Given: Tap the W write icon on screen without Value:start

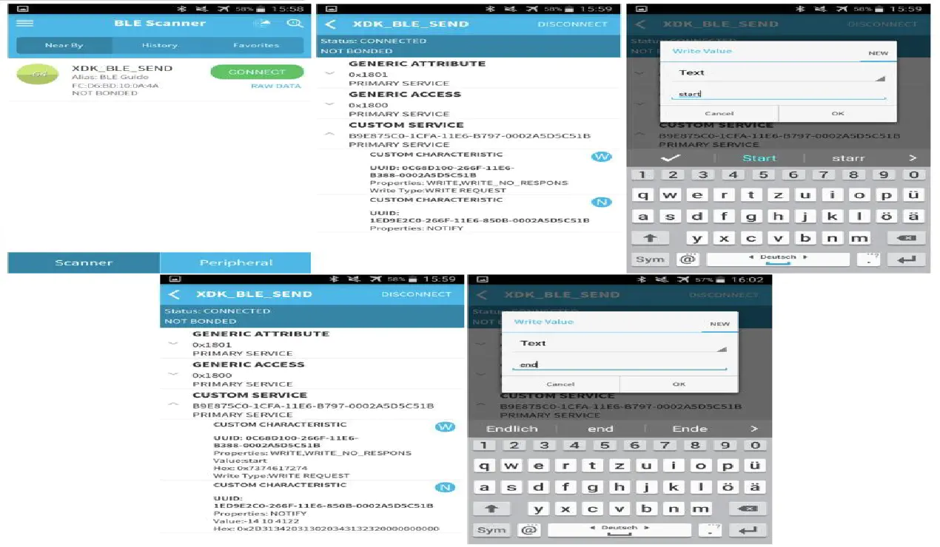Looking at the screenshot, I should pos(601,157).
